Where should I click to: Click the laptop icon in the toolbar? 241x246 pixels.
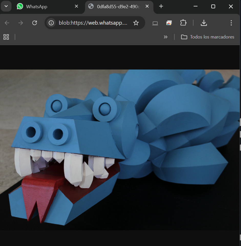(x=155, y=23)
